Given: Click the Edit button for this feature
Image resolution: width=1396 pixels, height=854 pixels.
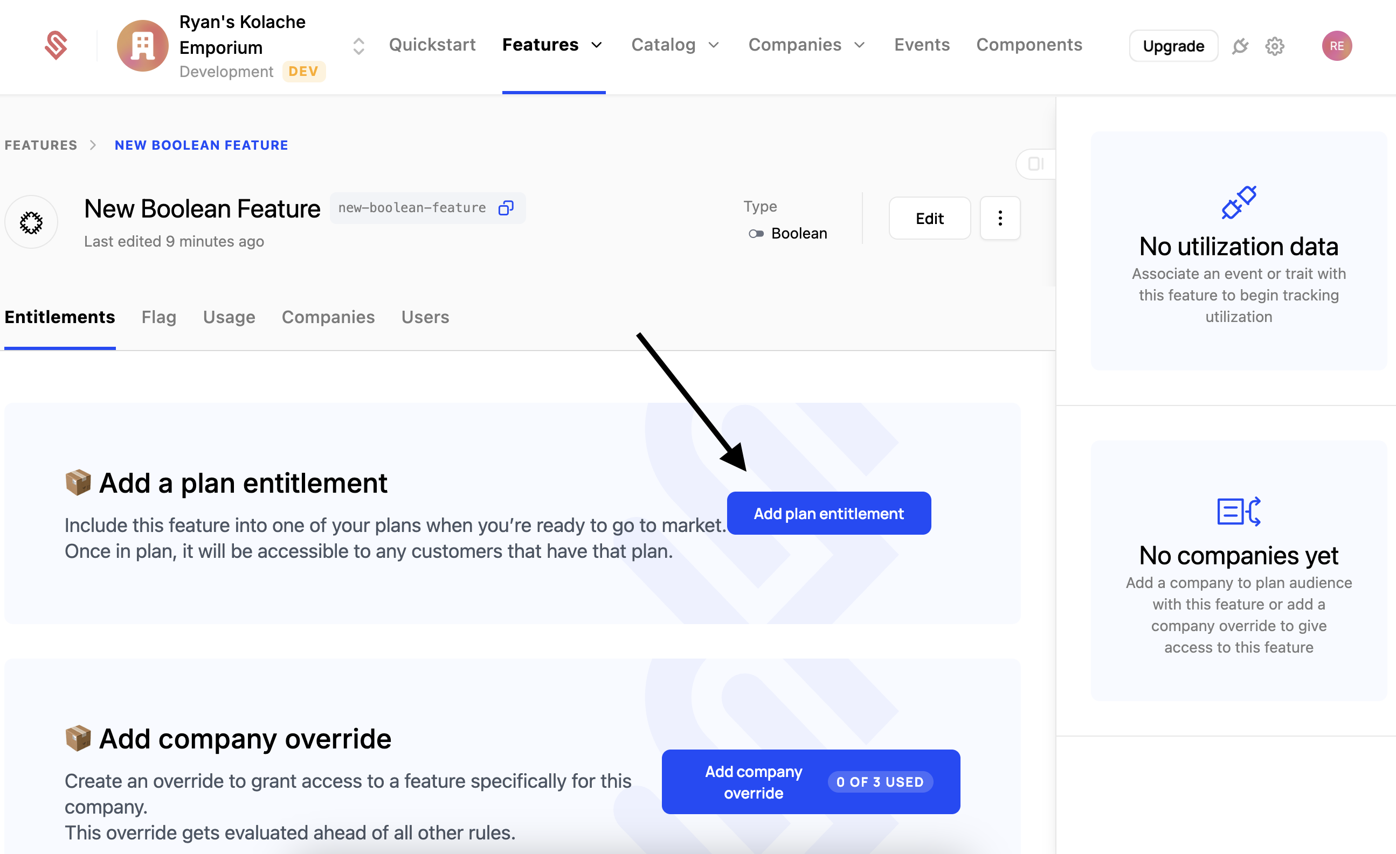Looking at the screenshot, I should 929,218.
